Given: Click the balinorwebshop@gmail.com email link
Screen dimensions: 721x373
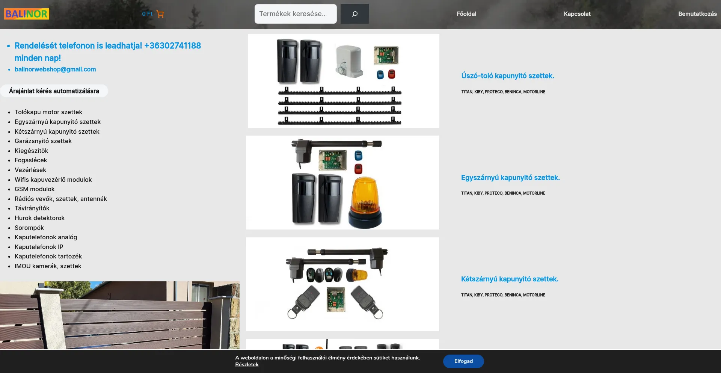Looking at the screenshot, I should click(x=55, y=69).
